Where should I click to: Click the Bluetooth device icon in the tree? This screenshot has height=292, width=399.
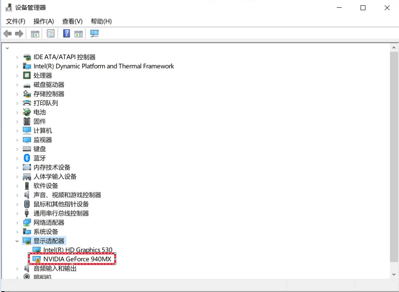pos(26,158)
